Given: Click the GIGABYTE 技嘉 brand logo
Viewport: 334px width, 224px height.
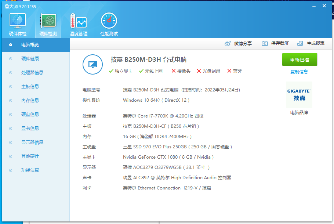Looking at the screenshot, I should pyautogui.click(x=299, y=95).
